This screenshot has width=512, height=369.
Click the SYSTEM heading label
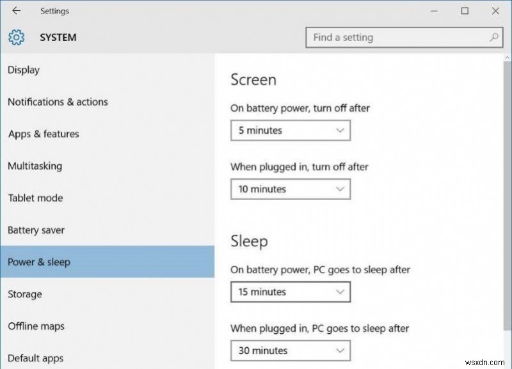point(58,37)
